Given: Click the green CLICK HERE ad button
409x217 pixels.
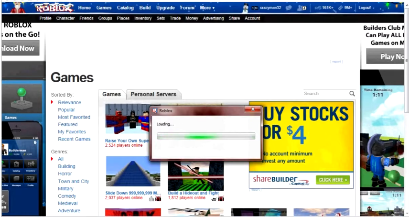Looking at the screenshot, I should pos(333,180).
